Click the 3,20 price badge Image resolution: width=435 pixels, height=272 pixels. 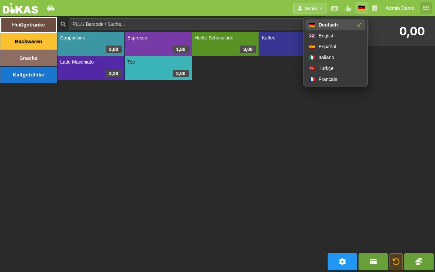coord(114,73)
